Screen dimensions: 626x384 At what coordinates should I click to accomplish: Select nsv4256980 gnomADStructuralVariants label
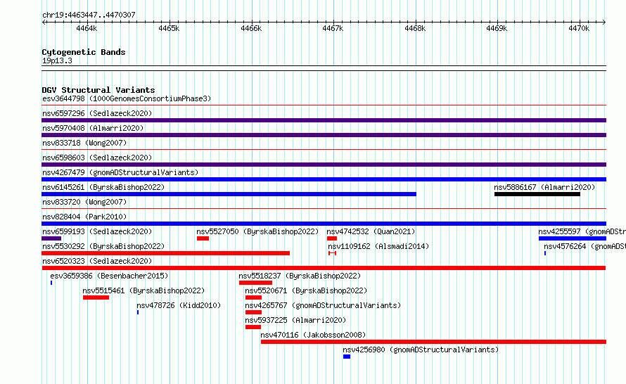pyautogui.click(x=421, y=350)
